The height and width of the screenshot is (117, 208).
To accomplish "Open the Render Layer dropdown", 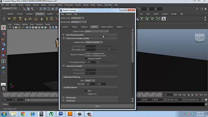I will pos(78,18).
